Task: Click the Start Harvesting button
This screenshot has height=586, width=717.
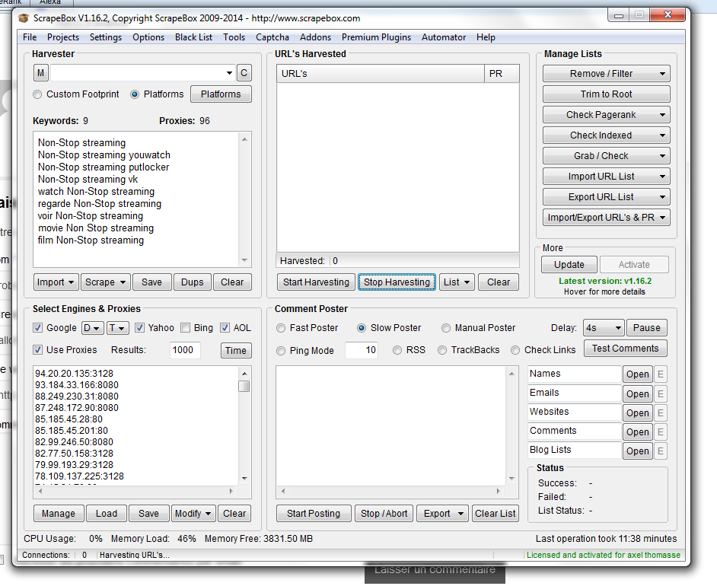Action: click(316, 282)
